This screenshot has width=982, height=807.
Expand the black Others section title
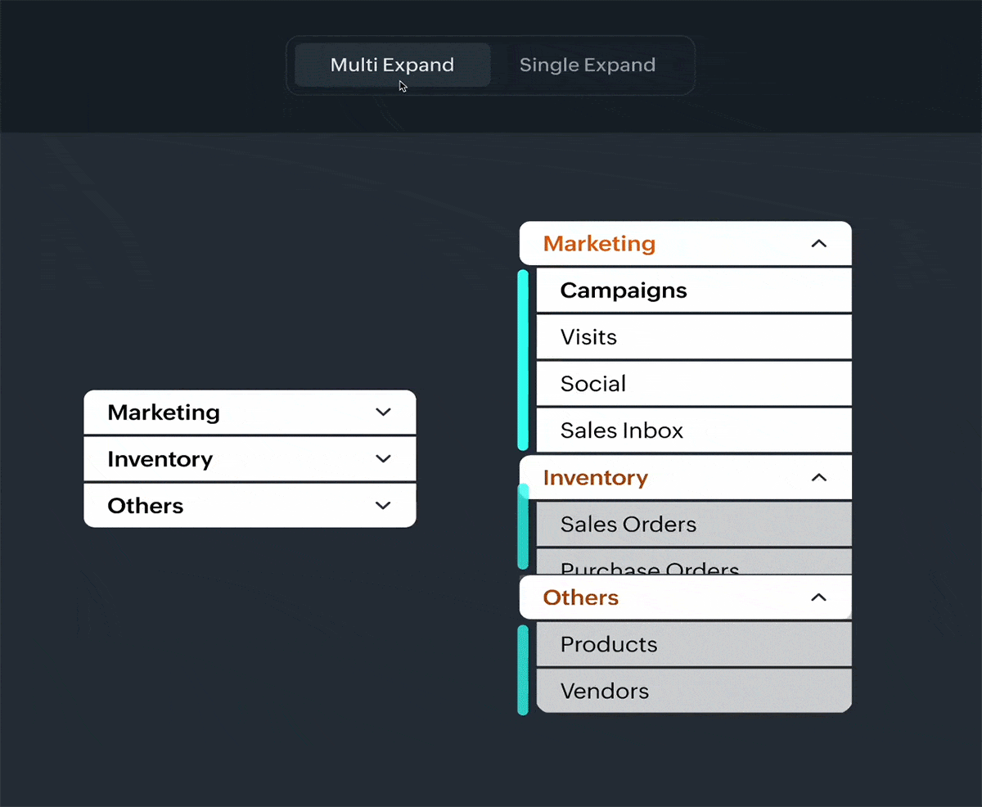pyautogui.click(x=146, y=506)
